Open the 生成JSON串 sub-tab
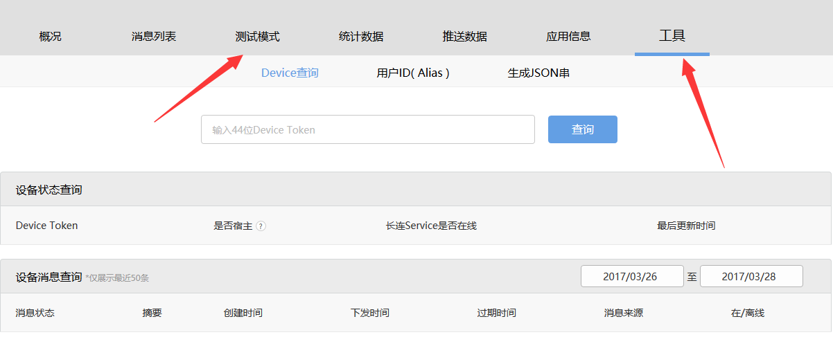This screenshot has height=337, width=833. click(x=538, y=73)
